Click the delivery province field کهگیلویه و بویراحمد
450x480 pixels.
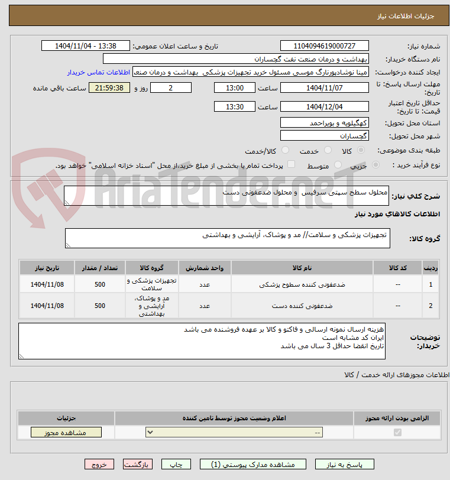pos(325,123)
